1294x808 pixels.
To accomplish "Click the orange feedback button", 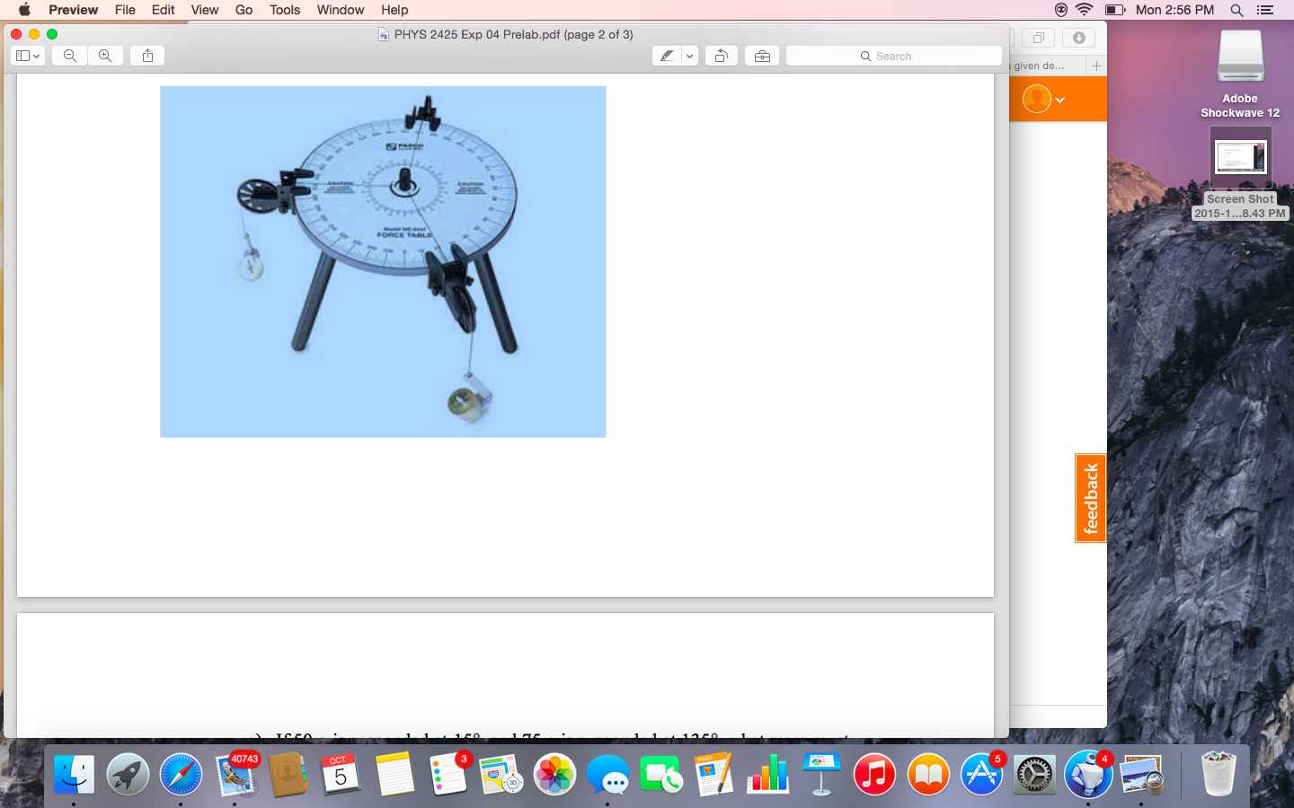I will coord(1090,498).
